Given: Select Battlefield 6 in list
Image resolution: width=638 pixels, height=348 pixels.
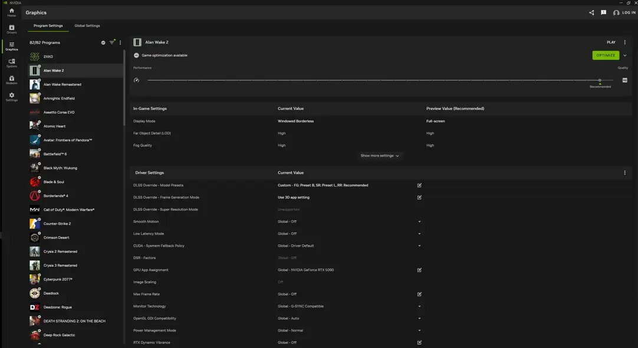Looking at the screenshot, I should pyautogui.click(x=75, y=154).
